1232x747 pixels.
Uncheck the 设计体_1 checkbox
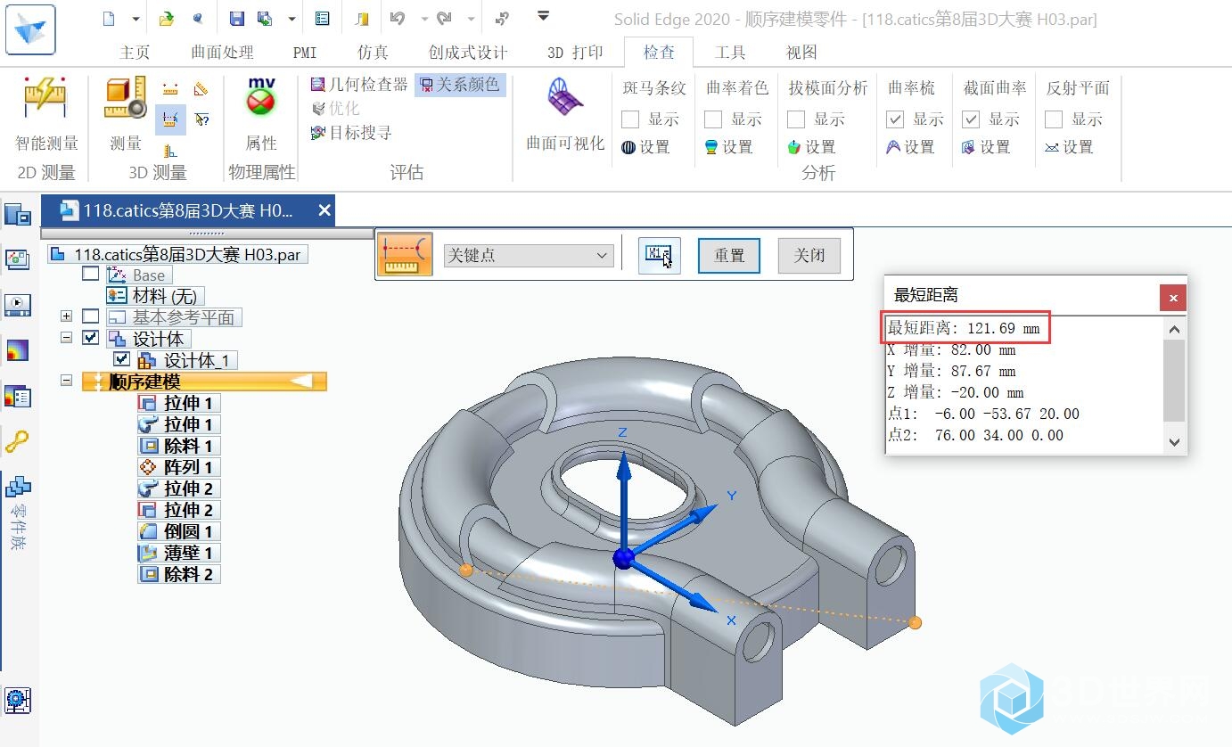pos(122,359)
